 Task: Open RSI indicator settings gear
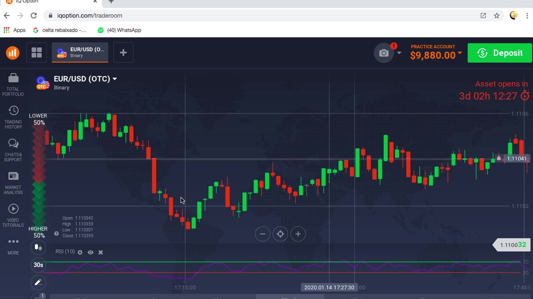click(80, 252)
